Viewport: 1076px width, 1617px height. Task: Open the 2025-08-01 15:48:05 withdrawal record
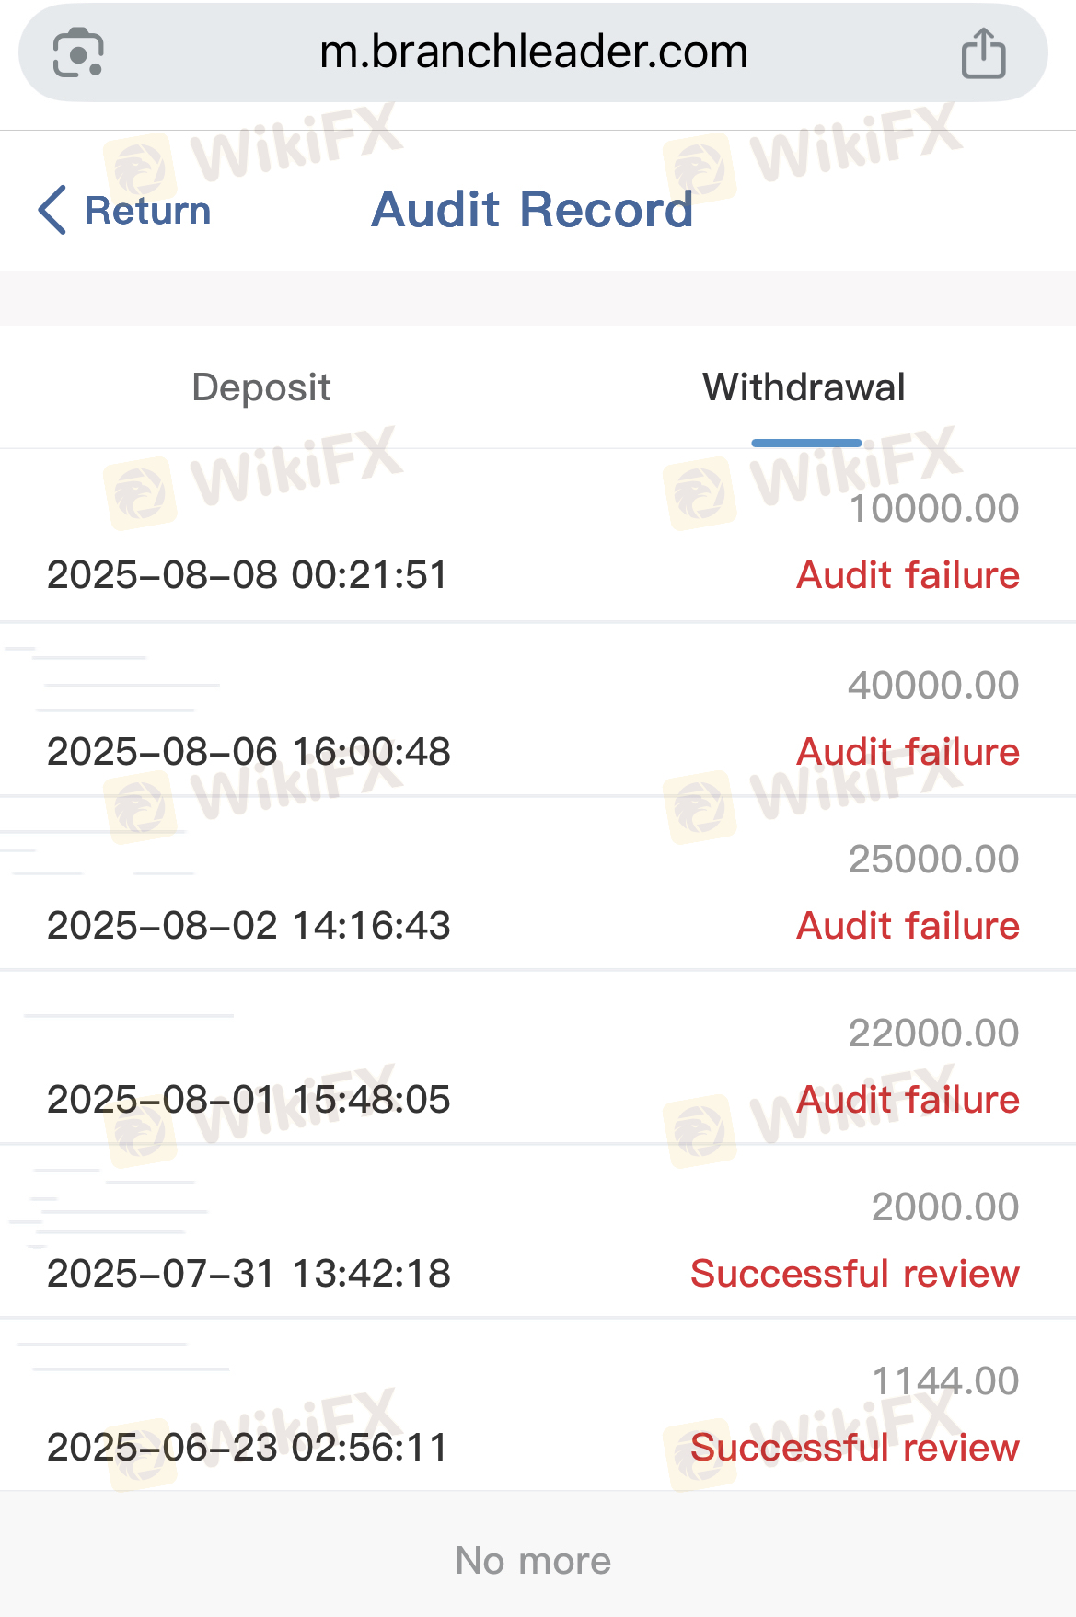pyautogui.click(x=249, y=1100)
